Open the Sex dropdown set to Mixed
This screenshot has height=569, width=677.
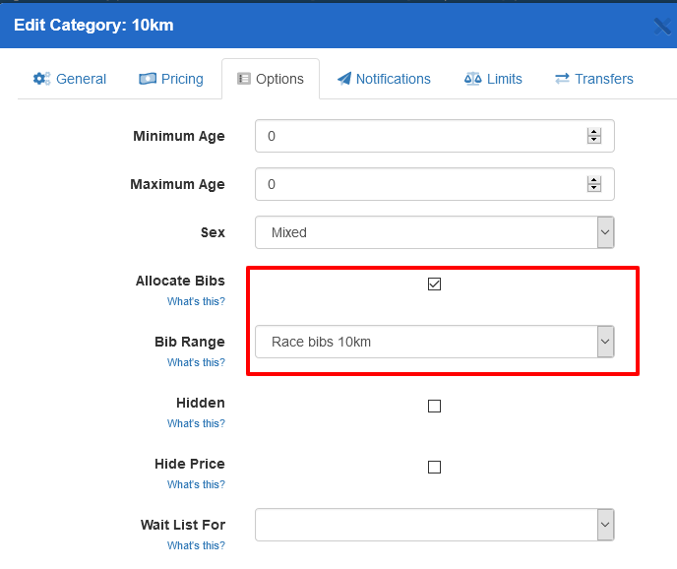click(x=434, y=232)
